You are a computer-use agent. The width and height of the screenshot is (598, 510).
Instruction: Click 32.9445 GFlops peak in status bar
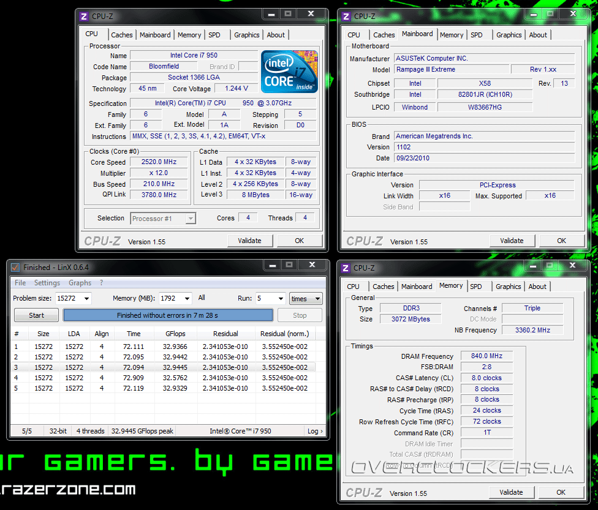pyautogui.click(x=142, y=431)
